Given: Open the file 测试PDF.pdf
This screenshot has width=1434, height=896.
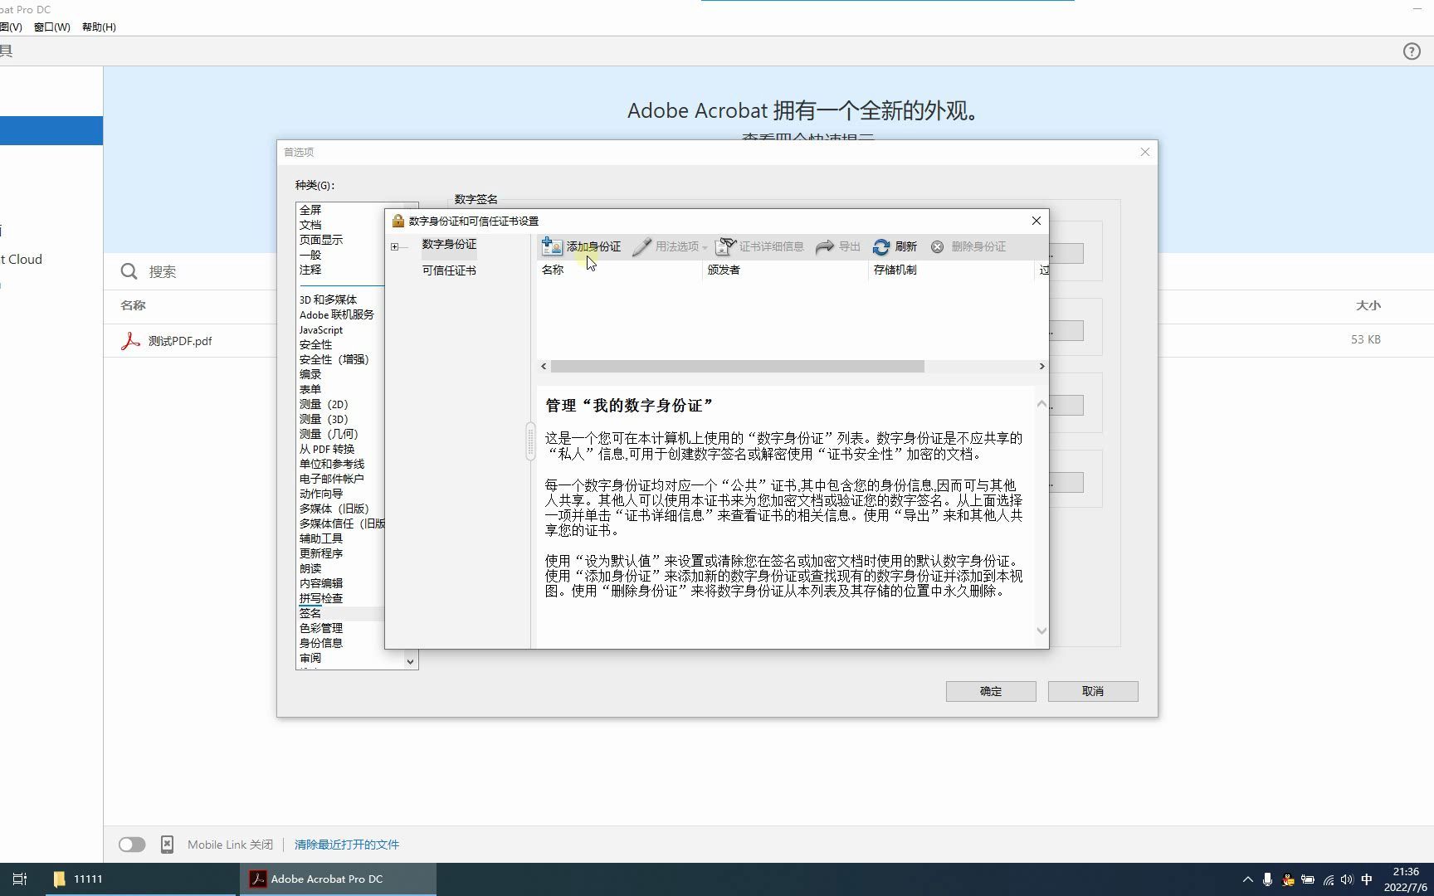Looking at the screenshot, I should 180,341.
